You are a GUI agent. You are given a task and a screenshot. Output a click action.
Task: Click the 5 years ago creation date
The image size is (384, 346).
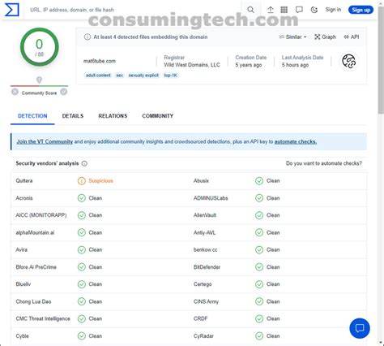pyautogui.click(x=249, y=65)
